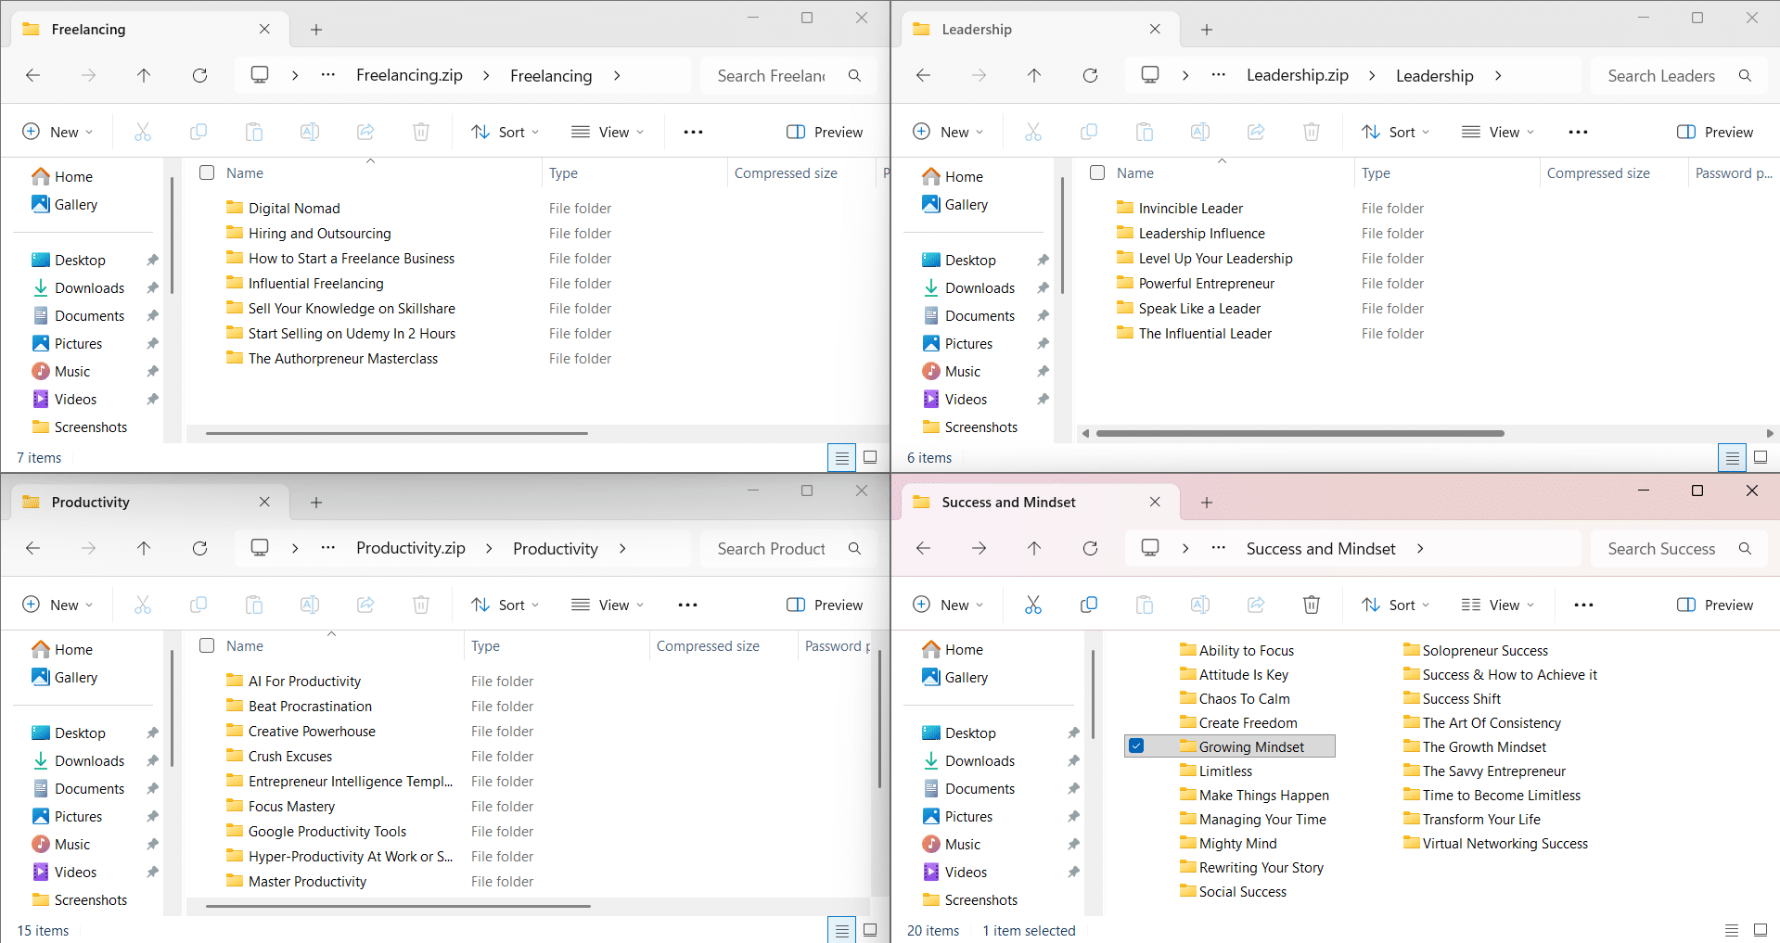Check the select-all box in Productivity window
Viewport: 1780px width, 943px height.
[207, 646]
